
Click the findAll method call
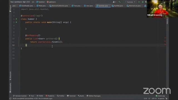[x=56, y=42]
